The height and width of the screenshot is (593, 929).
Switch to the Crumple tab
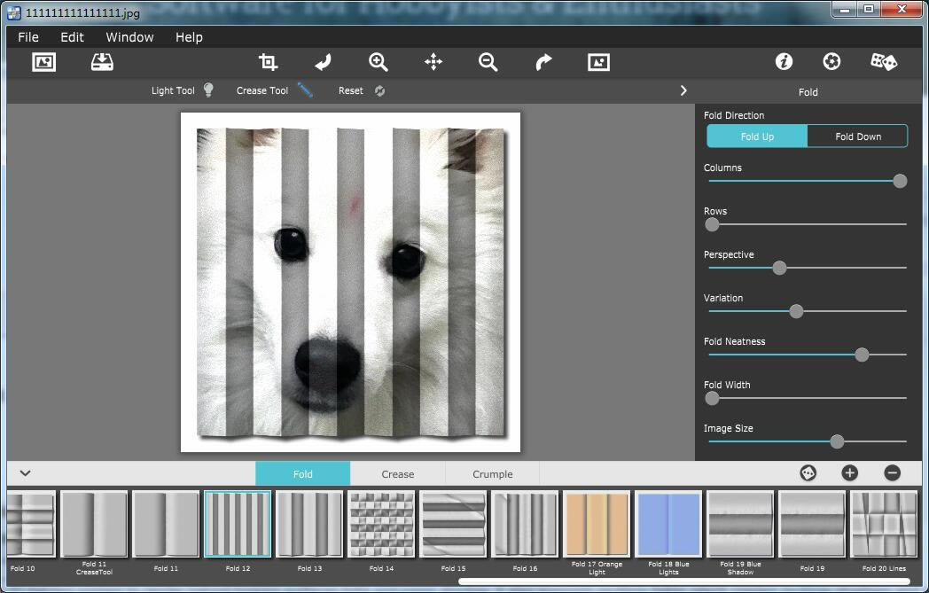click(492, 474)
